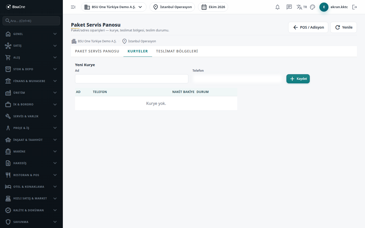The width and height of the screenshot is (365, 228).
Task: Expand the Hızlı Satış & Market chevron
Action: point(55,198)
